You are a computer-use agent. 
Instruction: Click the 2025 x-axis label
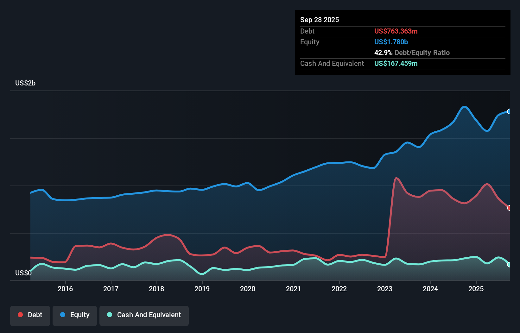(x=476, y=289)
